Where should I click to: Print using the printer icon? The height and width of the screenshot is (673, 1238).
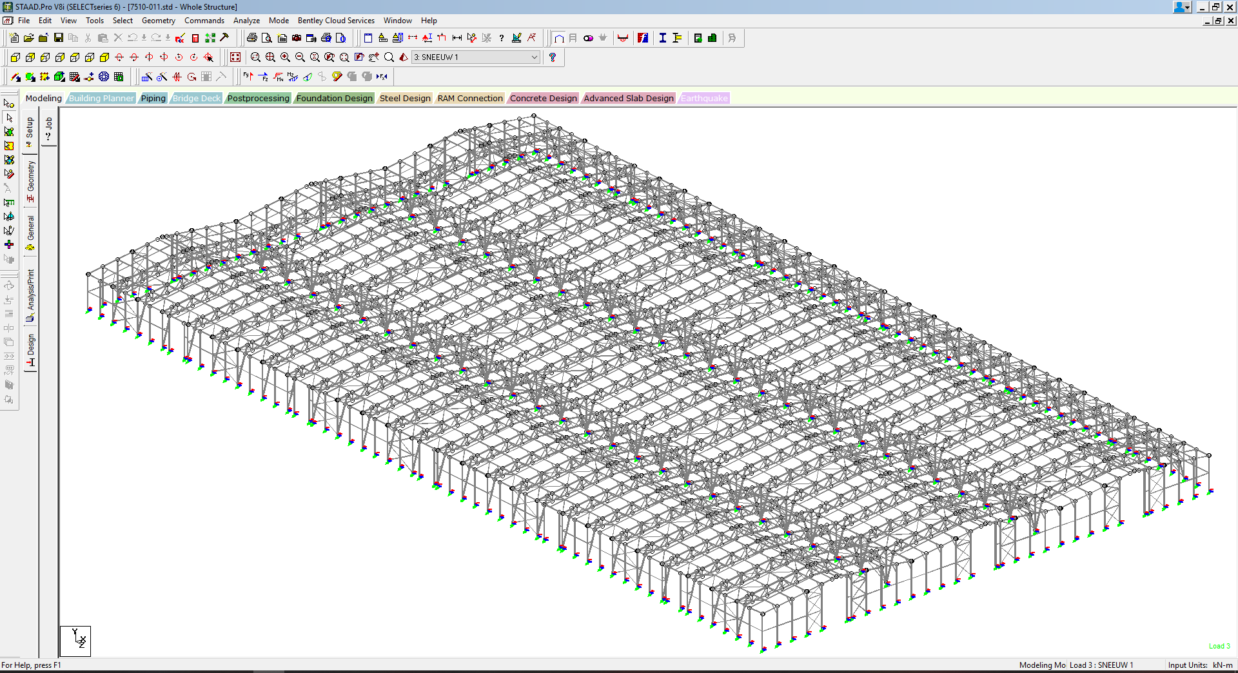coord(252,38)
